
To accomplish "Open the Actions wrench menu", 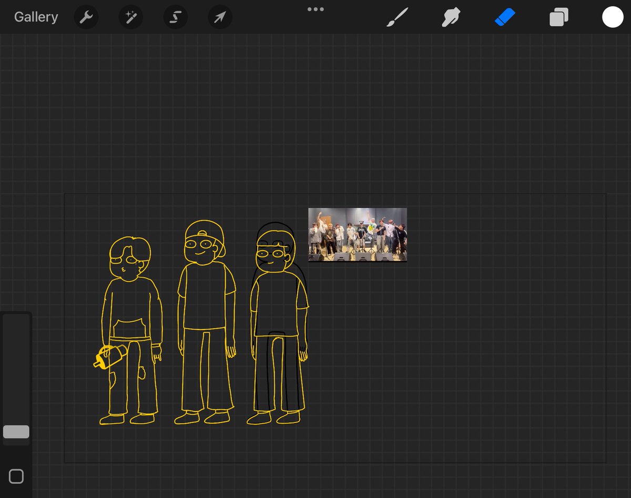I will 86,17.
